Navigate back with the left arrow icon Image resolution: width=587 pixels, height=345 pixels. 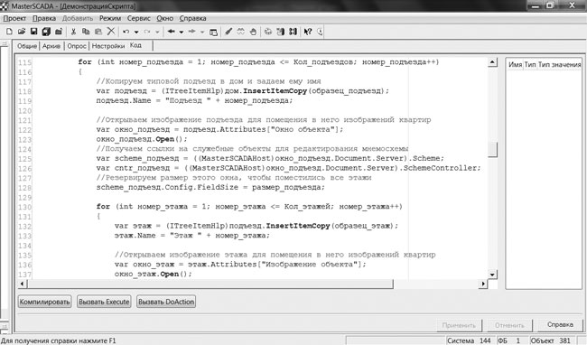[x=171, y=32]
